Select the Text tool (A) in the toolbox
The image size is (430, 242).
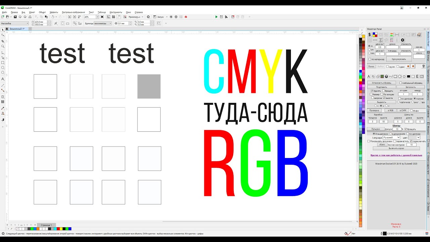pos(3,79)
